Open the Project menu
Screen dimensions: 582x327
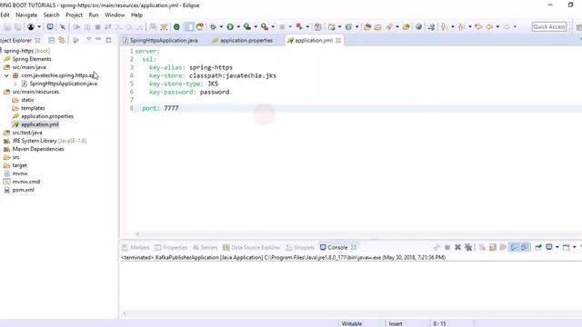[x=74, y=15]
